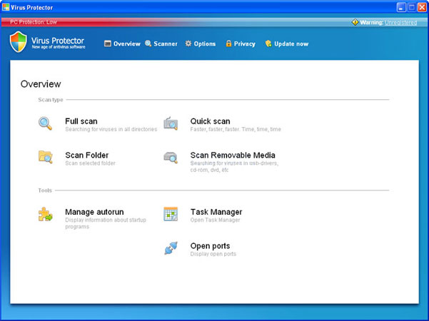This screenshot has width=429, height=321.
Task: Launch Quick scan via its title
Action: click(210, 121)
